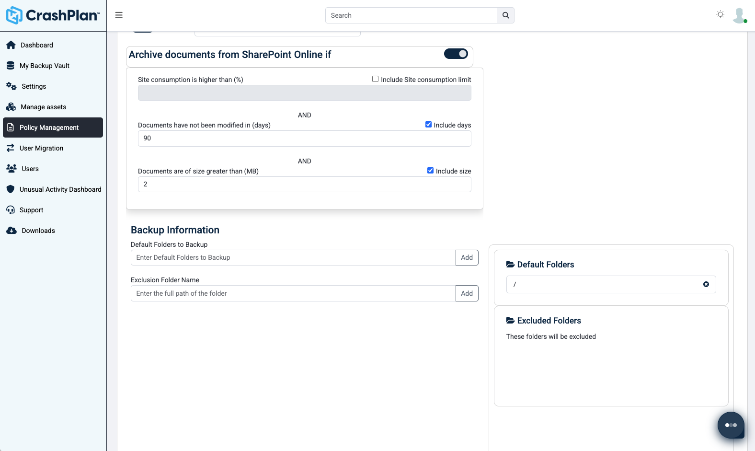Screen dimensions: 755x451
Task: Click "These folders will be excluded" text
Action: (551, 336)
